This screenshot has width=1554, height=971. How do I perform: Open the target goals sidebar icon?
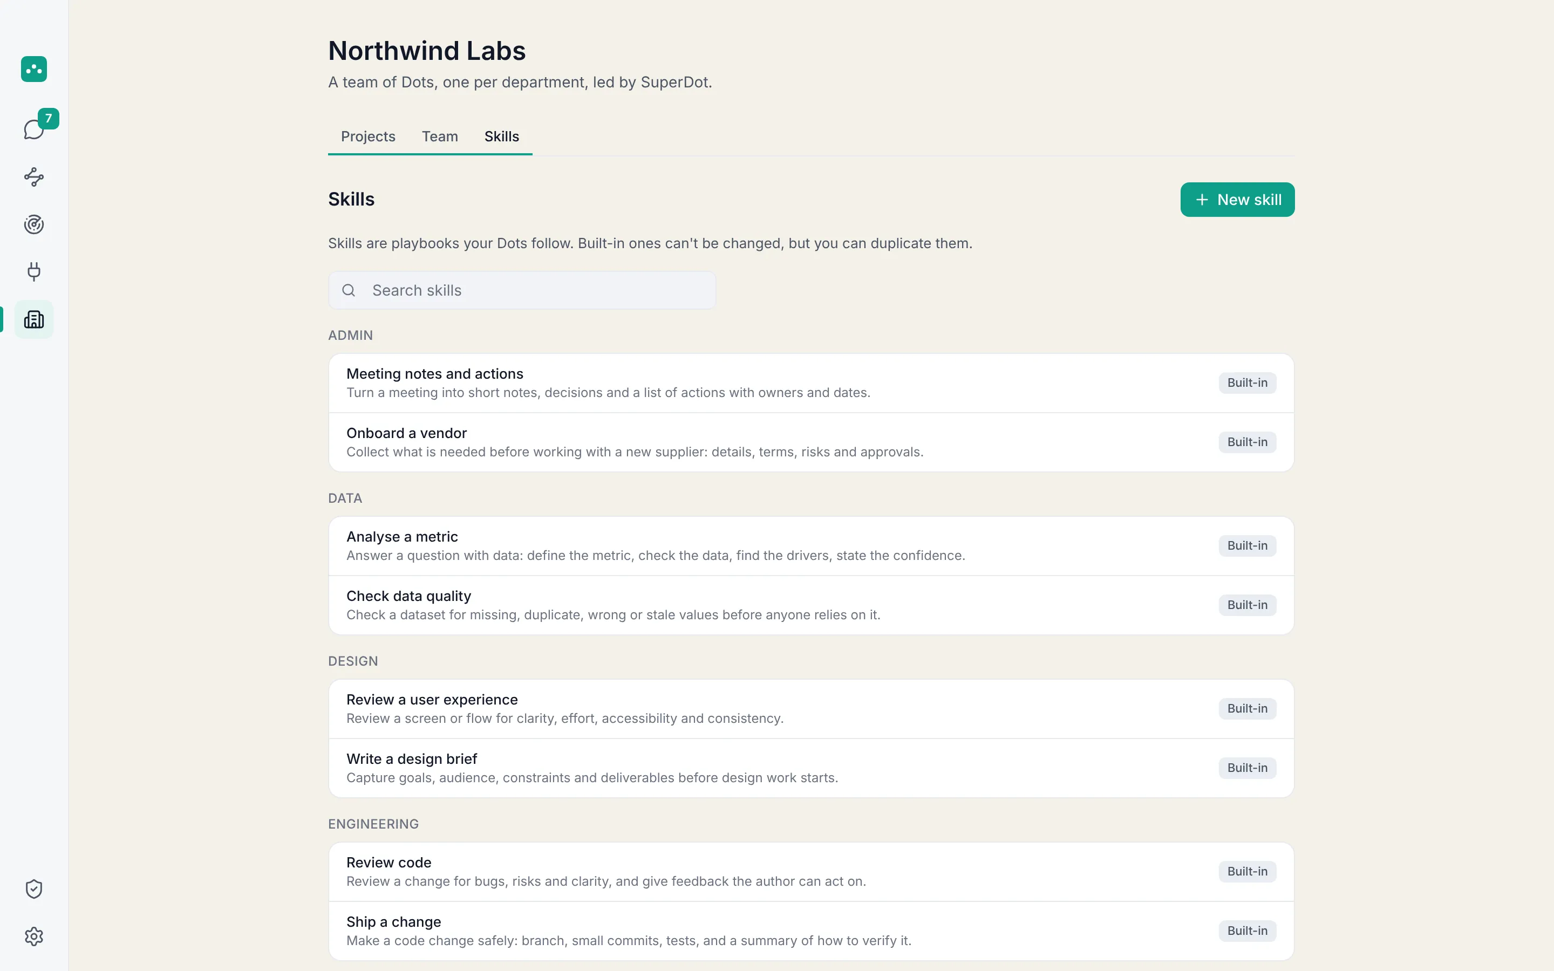(34, 224)
